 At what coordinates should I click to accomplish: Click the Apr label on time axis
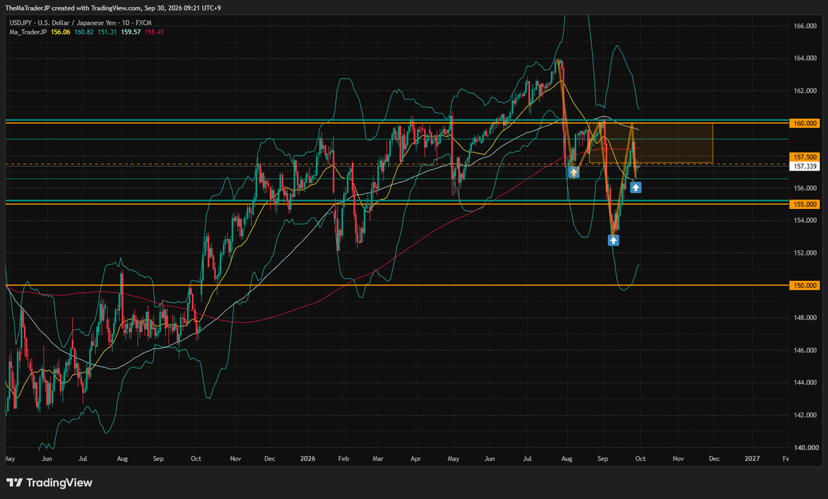tap(415, 458)
